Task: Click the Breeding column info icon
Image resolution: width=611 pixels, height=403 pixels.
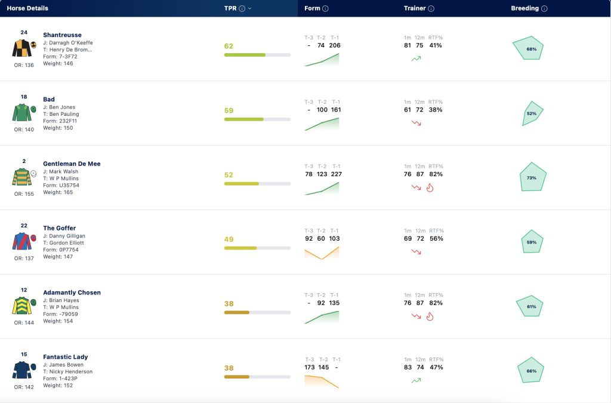Action: [x=544, y=8]
